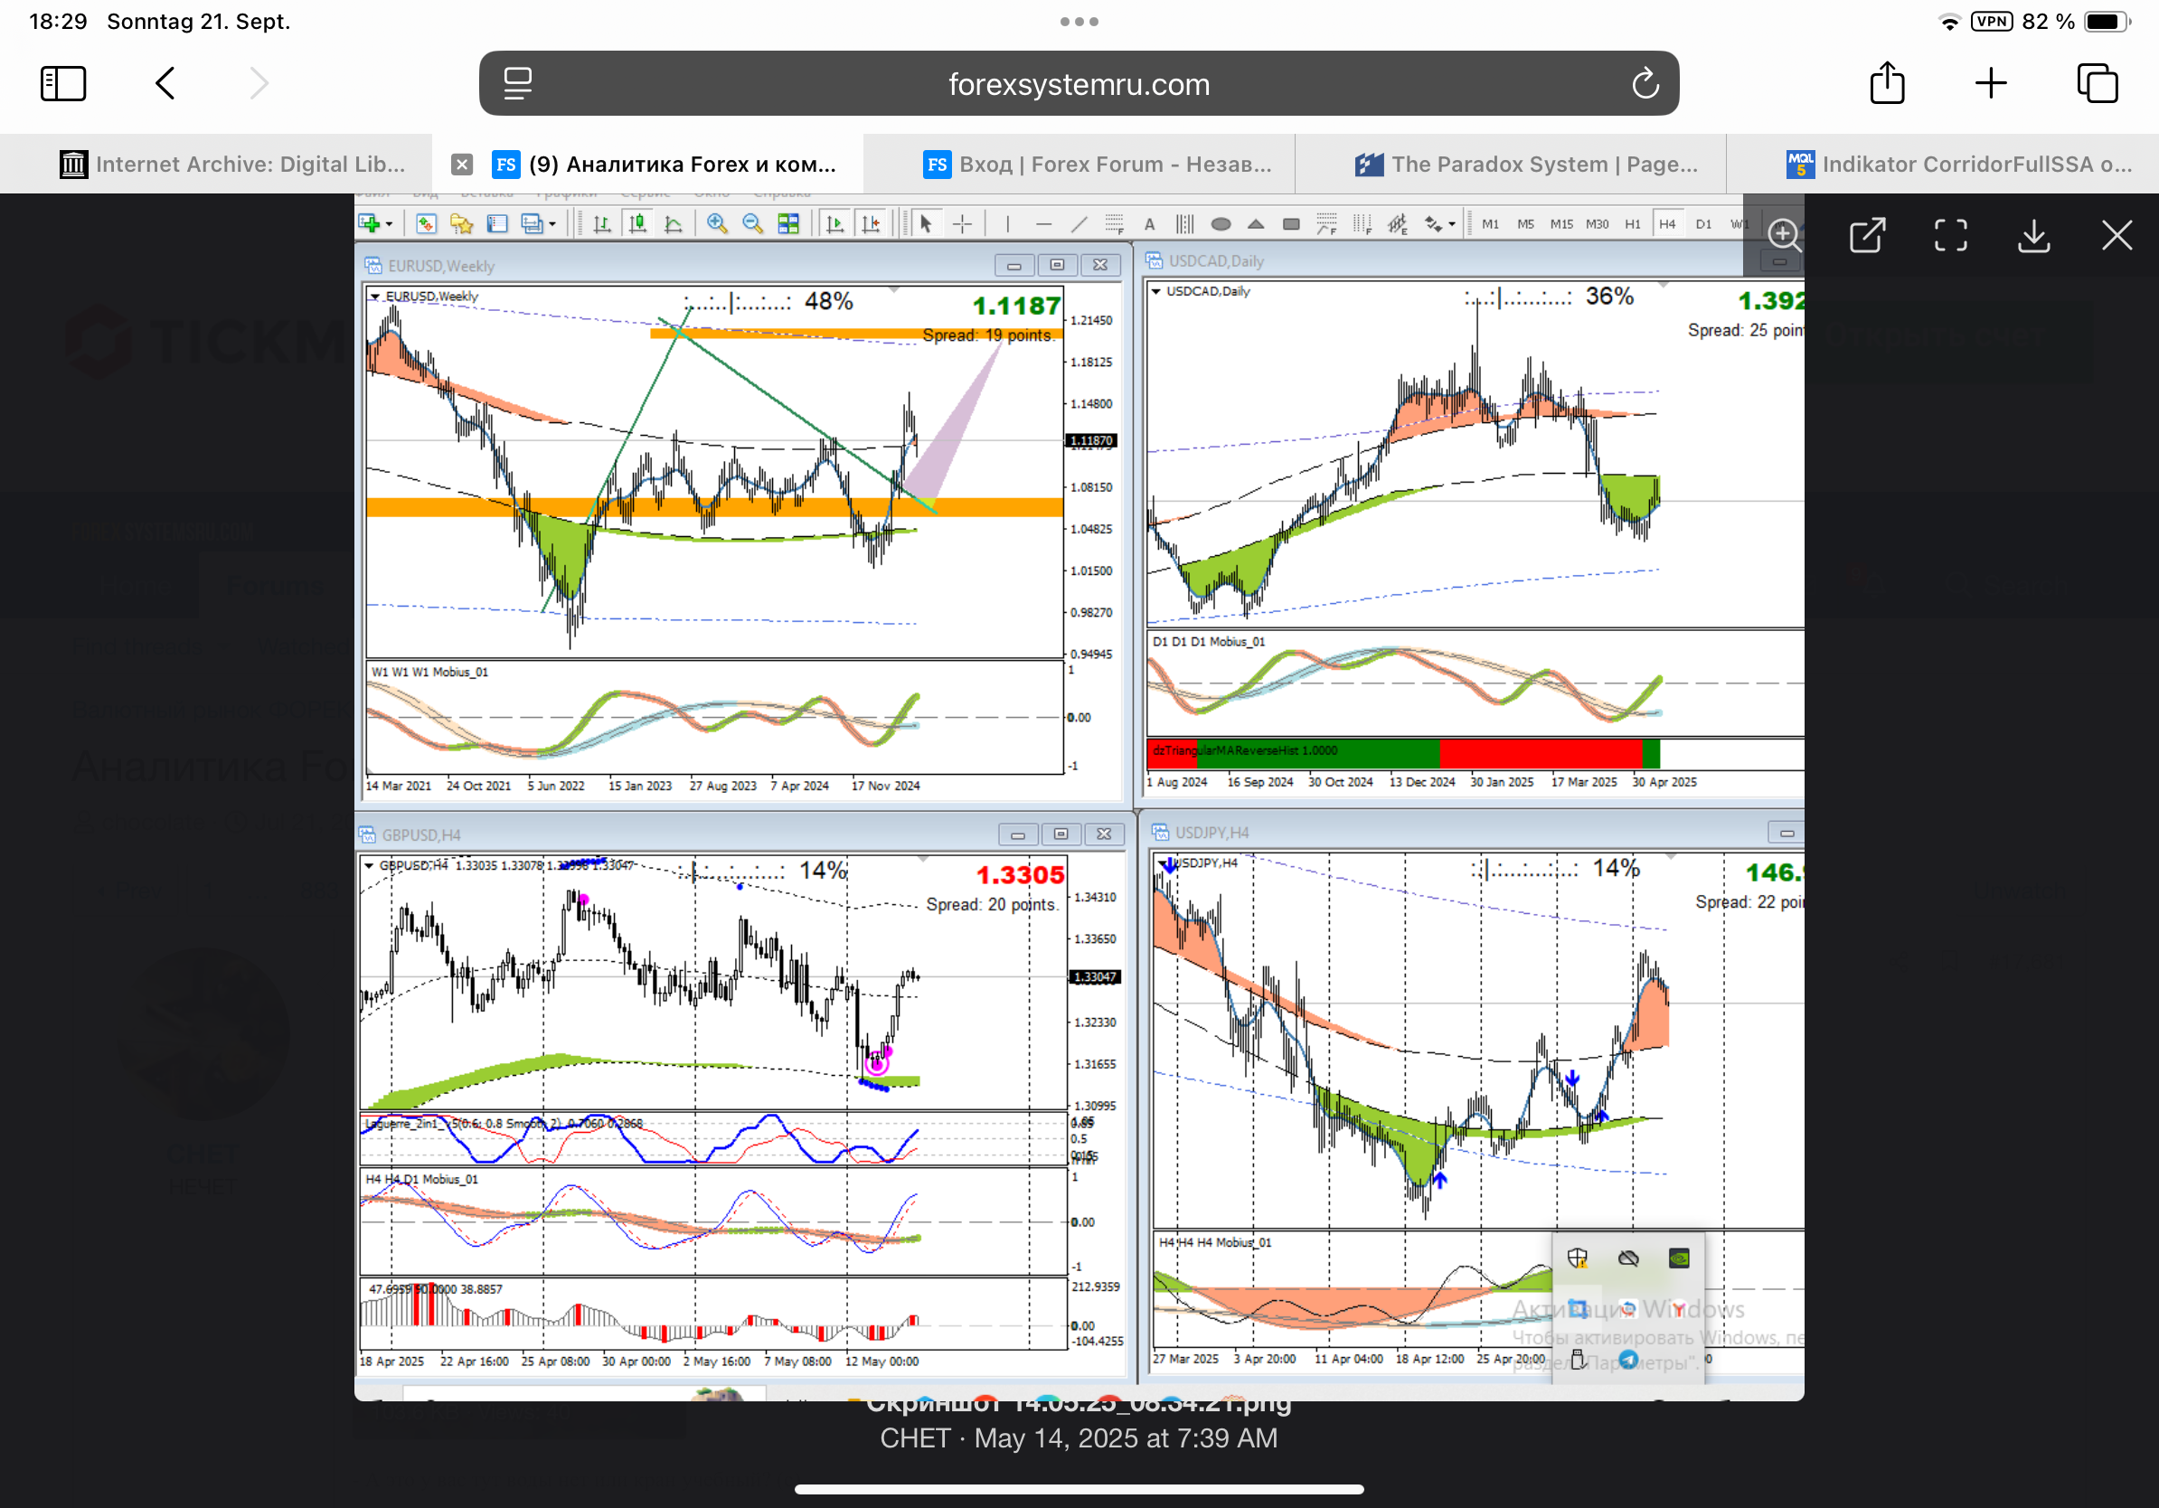This screenshot has width=2159, height=1508.
Task: Expand the arrows objects dropdown
Action: coord(1452,225)
